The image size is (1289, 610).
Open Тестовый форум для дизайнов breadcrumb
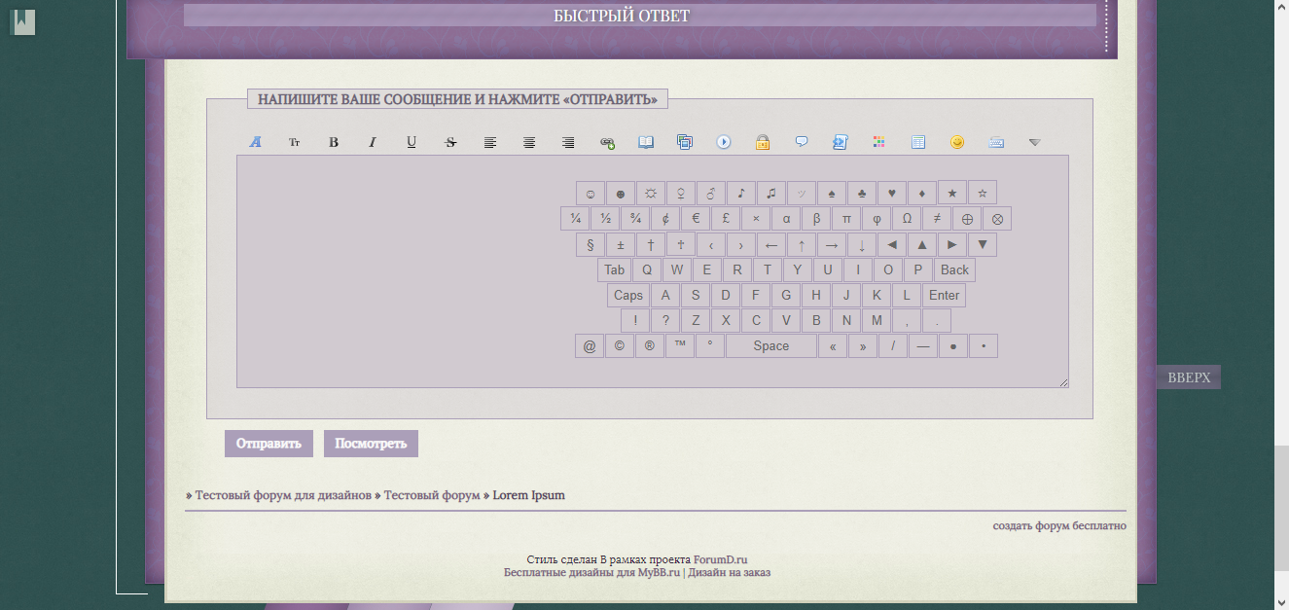point(283,495)
